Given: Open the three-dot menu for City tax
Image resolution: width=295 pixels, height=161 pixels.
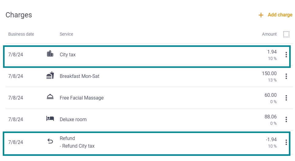Looking at the screenshot, I should [286, 54].
